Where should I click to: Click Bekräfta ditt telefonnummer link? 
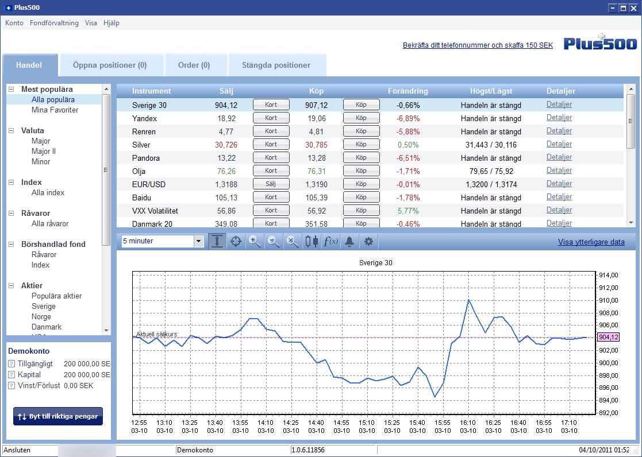coord(478,45)
